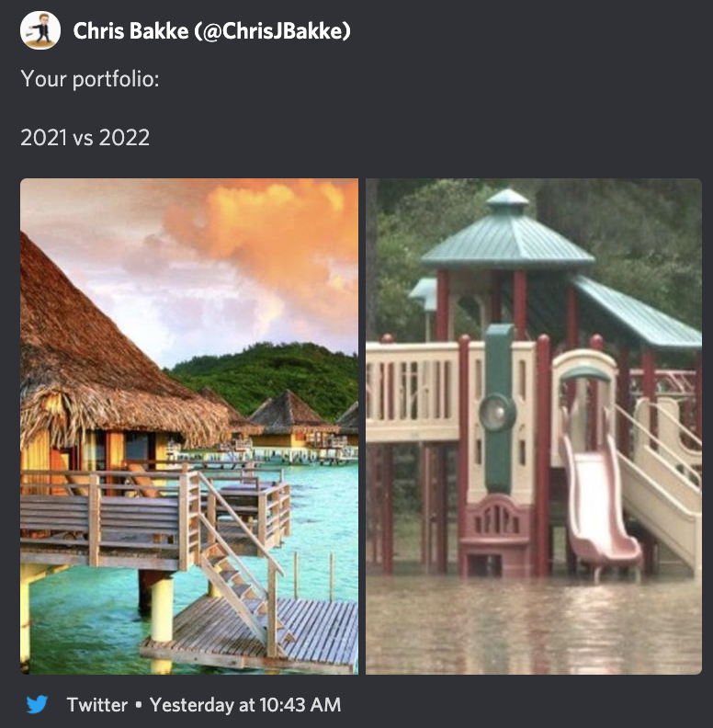Click the 'Twitter' footer label

coord(97,705)
